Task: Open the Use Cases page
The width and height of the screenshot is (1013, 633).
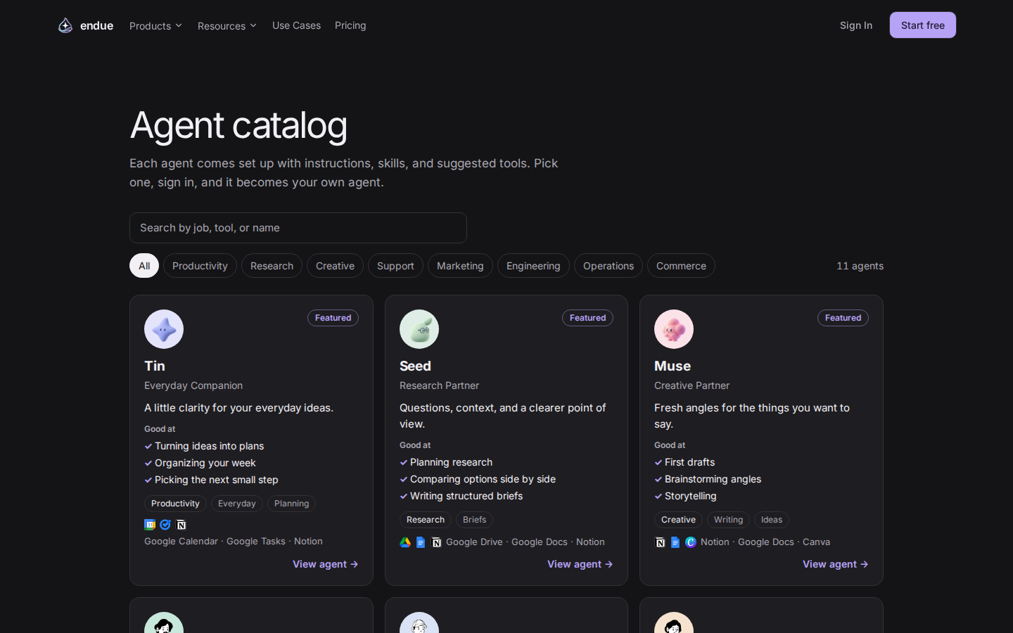Action: click(x=296, y=25)
